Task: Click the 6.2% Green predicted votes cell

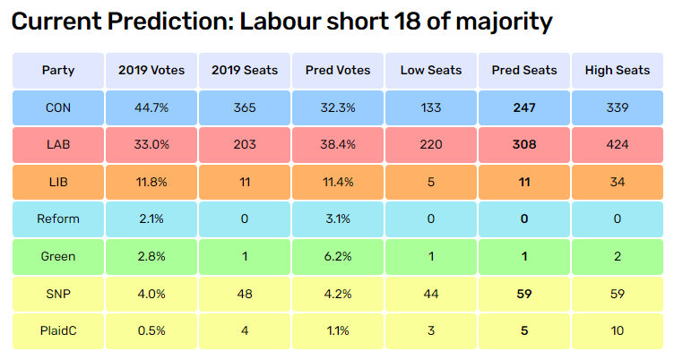Action: click(338, 256)
